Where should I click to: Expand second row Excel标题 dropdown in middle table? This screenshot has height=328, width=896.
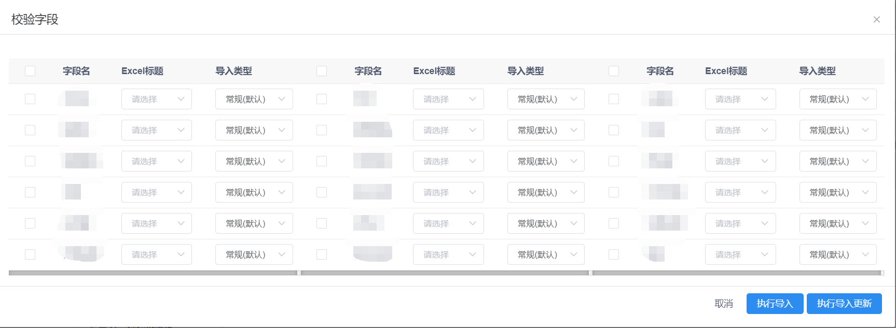coord(448,130)
